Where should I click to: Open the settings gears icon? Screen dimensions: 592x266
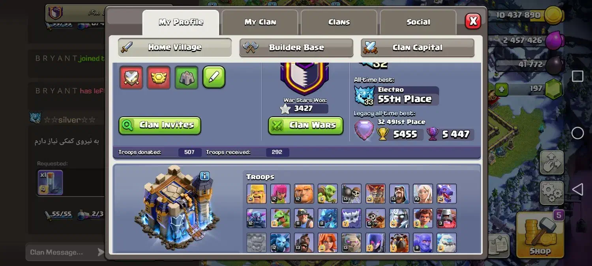(x=552, y=193)
